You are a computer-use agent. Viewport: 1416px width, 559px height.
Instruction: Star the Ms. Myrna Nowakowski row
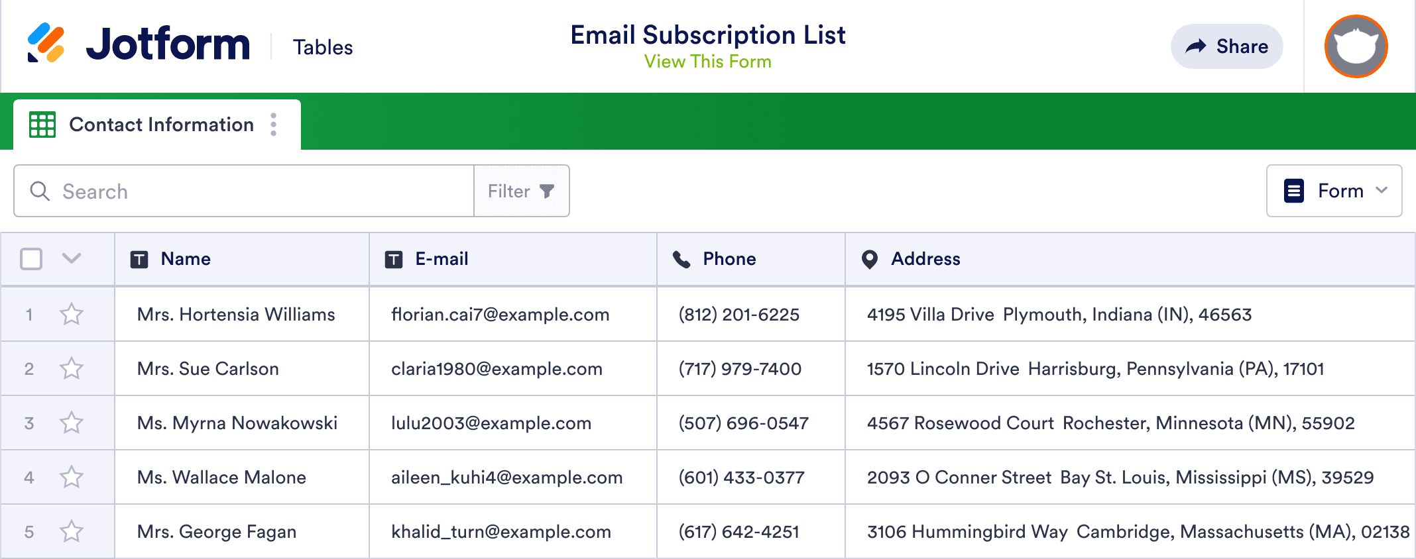coord(72,423)
